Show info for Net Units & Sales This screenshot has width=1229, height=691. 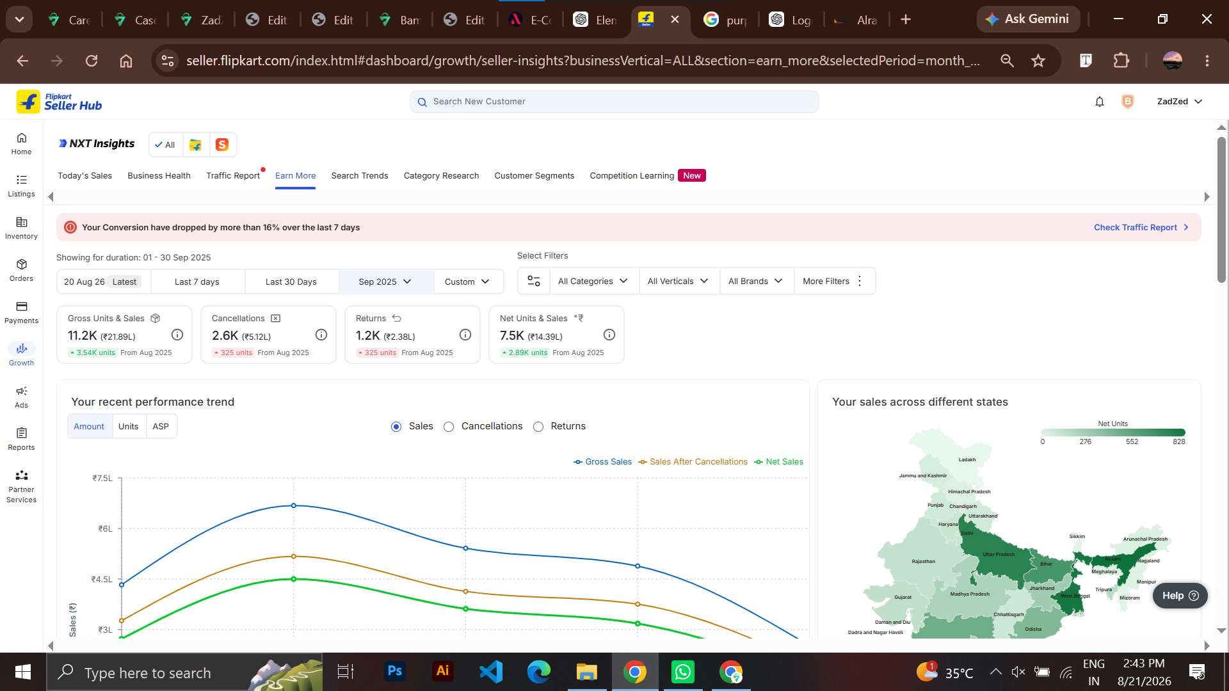tap(609, 335)
